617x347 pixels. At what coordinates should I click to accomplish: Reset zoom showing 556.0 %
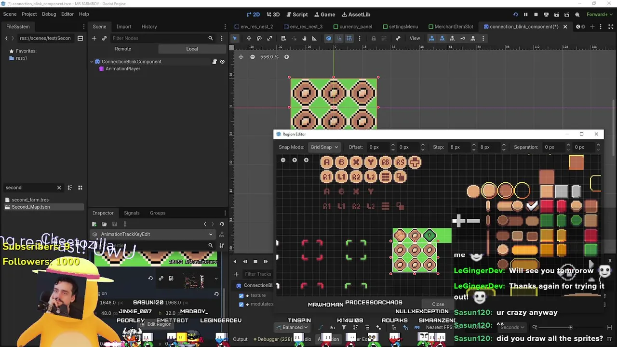point(269,57)
